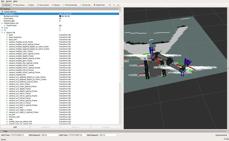Screen dimensions: 229x141
Task: Open the File menu
Action: [3, 1]
